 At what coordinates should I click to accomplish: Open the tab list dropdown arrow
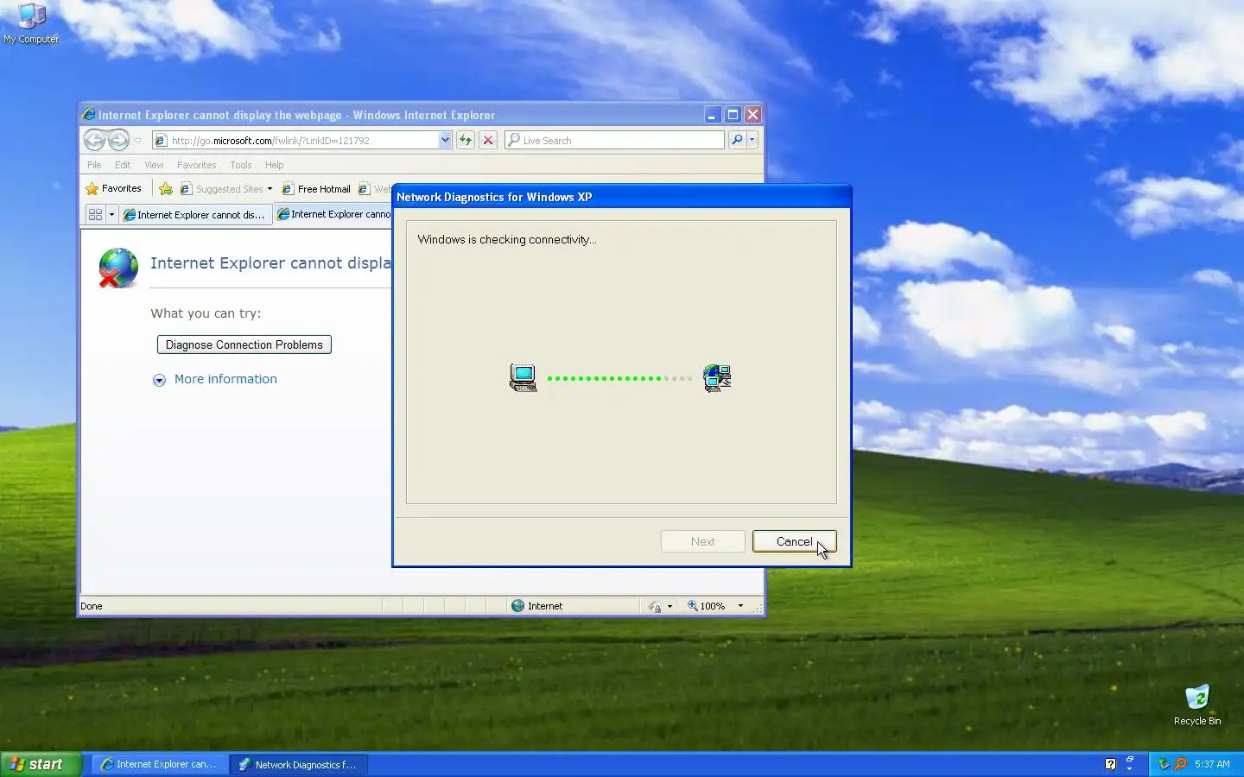[111, 214]
